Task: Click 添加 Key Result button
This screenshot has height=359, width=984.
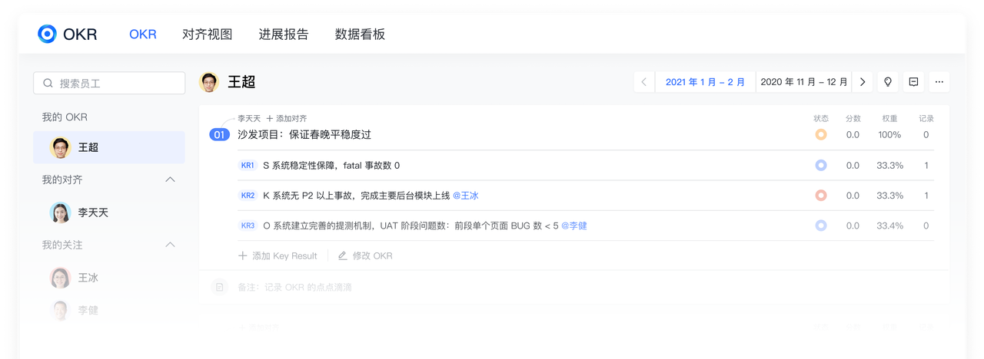Action: (x=278, y=255)
